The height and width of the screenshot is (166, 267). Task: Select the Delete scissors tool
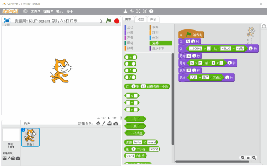(132, 11)
